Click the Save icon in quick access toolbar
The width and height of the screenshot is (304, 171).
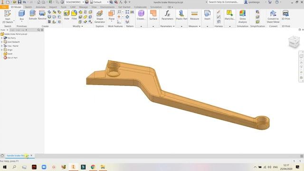[19, 2]
